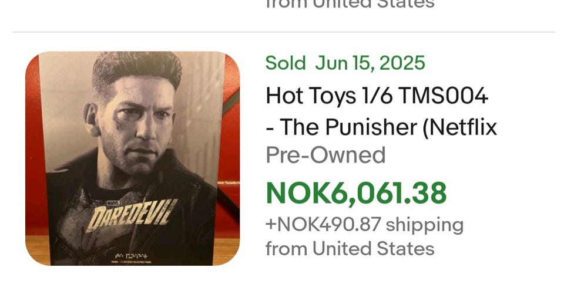Screen dimensions: 564x291
Task: Click the cut-off "from United States" text at top
Action: coord(350,5)
